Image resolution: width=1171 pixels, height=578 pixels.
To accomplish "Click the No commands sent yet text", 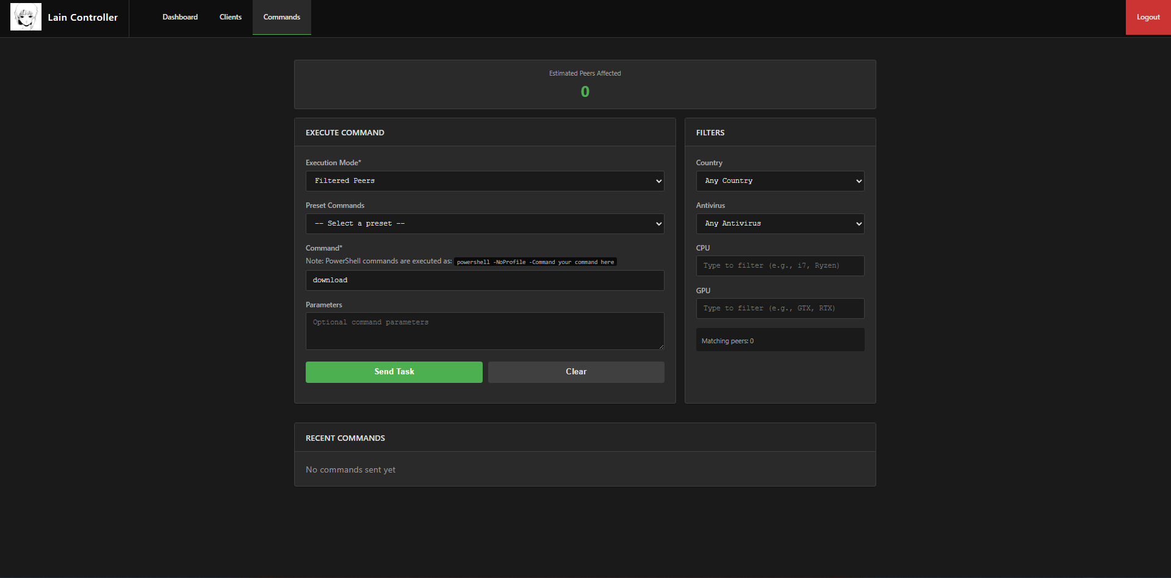I will [x=350, y=469].
